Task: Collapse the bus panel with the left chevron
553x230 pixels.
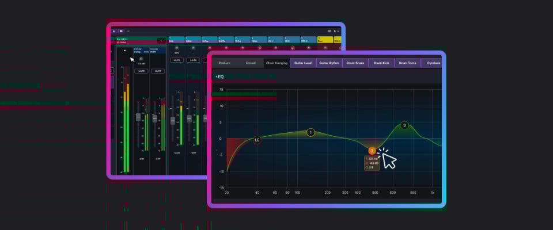Action: pyautogui.click(x=161, y=41)
